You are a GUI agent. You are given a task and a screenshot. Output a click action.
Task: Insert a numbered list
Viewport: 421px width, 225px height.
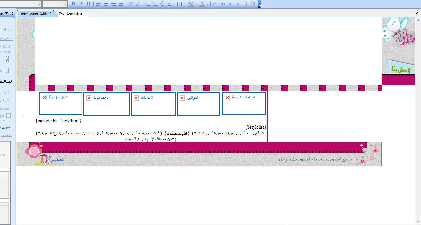148,4
